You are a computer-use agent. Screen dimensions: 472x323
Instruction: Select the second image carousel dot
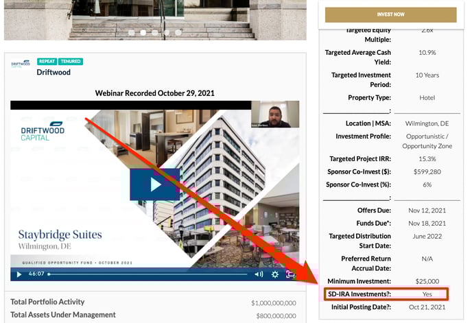click(x=143, y=32)
